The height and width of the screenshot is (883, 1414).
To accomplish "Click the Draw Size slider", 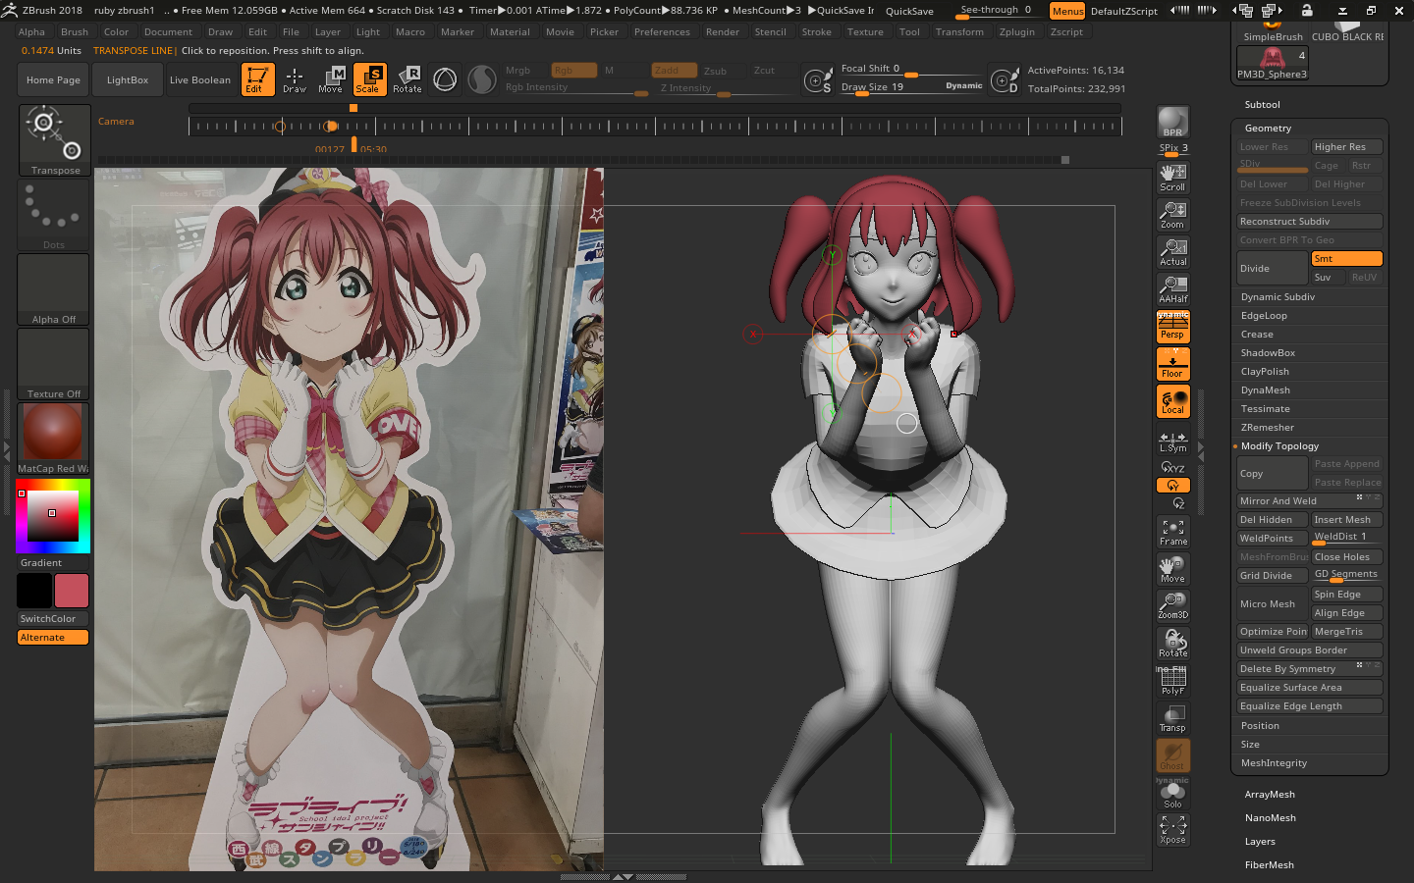I will [x=911, y=87].
